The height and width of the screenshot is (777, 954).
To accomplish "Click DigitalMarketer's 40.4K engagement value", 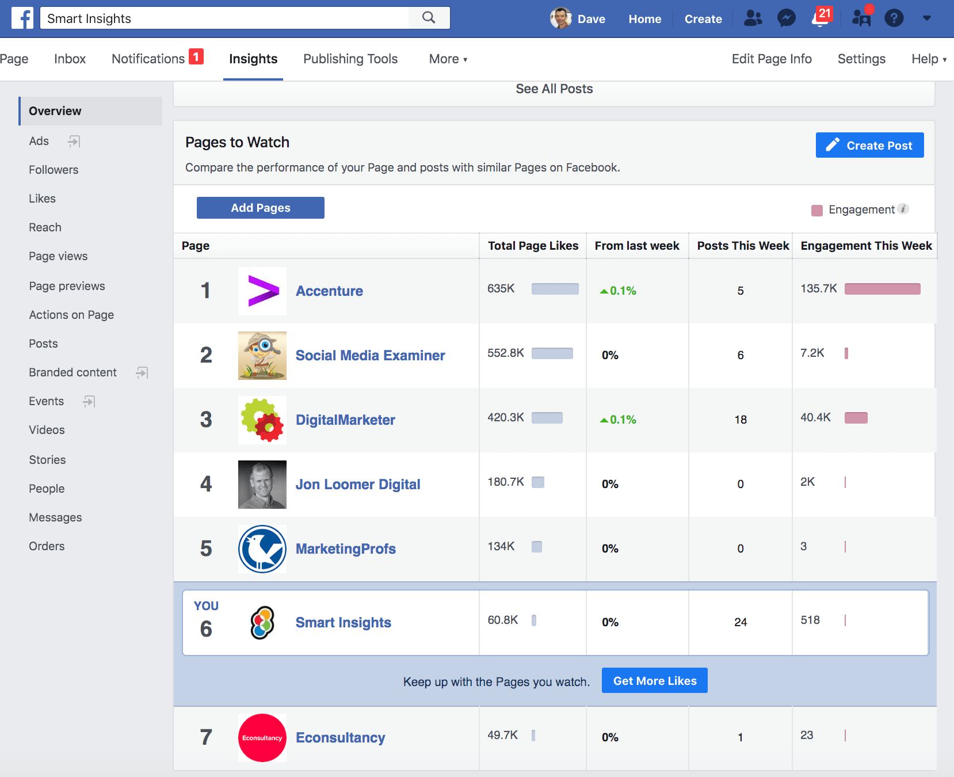I will [815, 417].
